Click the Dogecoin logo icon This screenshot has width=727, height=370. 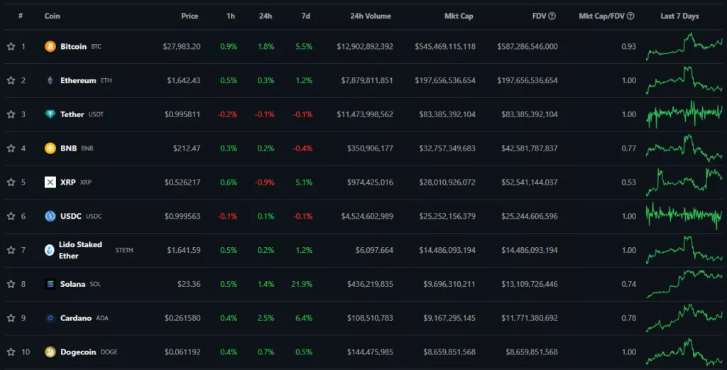[50, 352]
